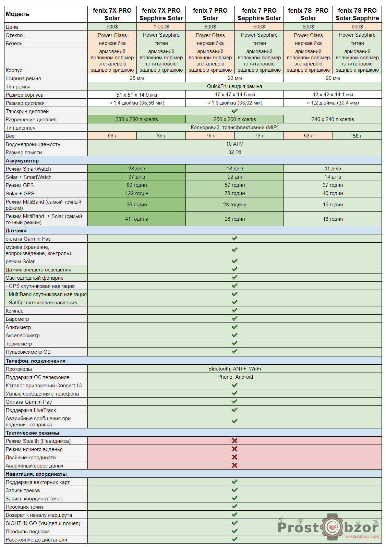Click the red X for Режим ночного виденья
Image resolution: width=386 pixels, height=547 pixels.
pyautogui.click(x=234, y=449)
